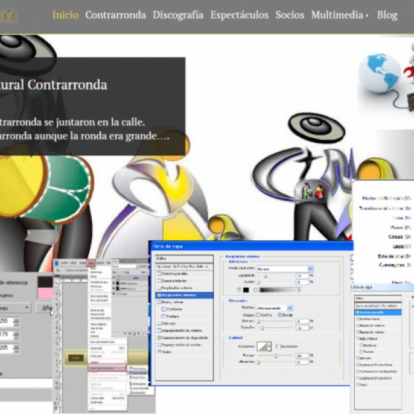Open the Blog page
414x414 pixels.
click(x=387, y=15)
